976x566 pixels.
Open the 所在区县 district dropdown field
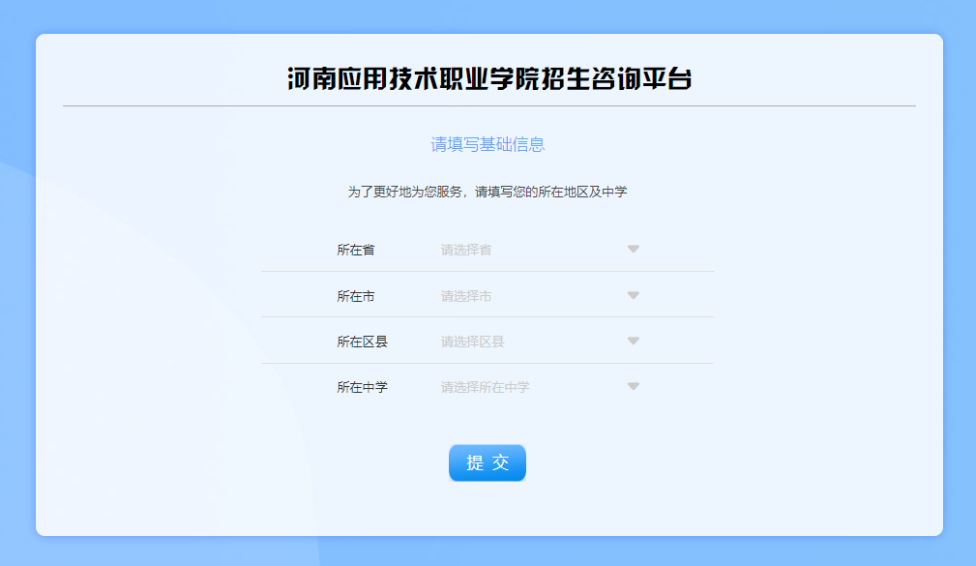(x=540, y=342)
